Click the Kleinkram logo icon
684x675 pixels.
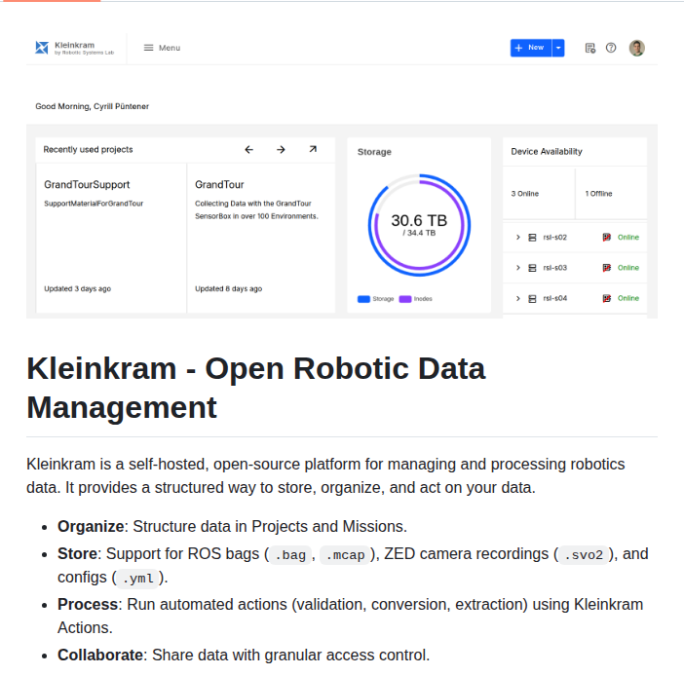[42, 48]
